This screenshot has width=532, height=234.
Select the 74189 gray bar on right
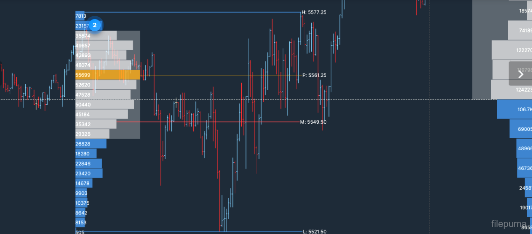pos(519,30)
